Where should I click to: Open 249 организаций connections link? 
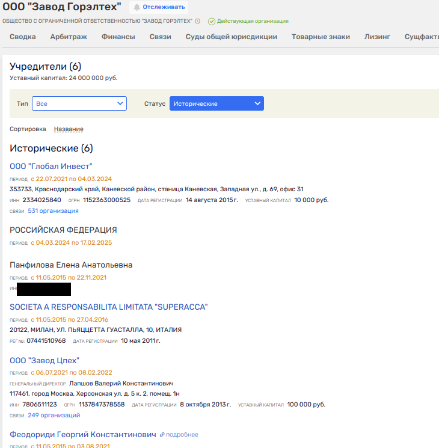click(54, 415)
